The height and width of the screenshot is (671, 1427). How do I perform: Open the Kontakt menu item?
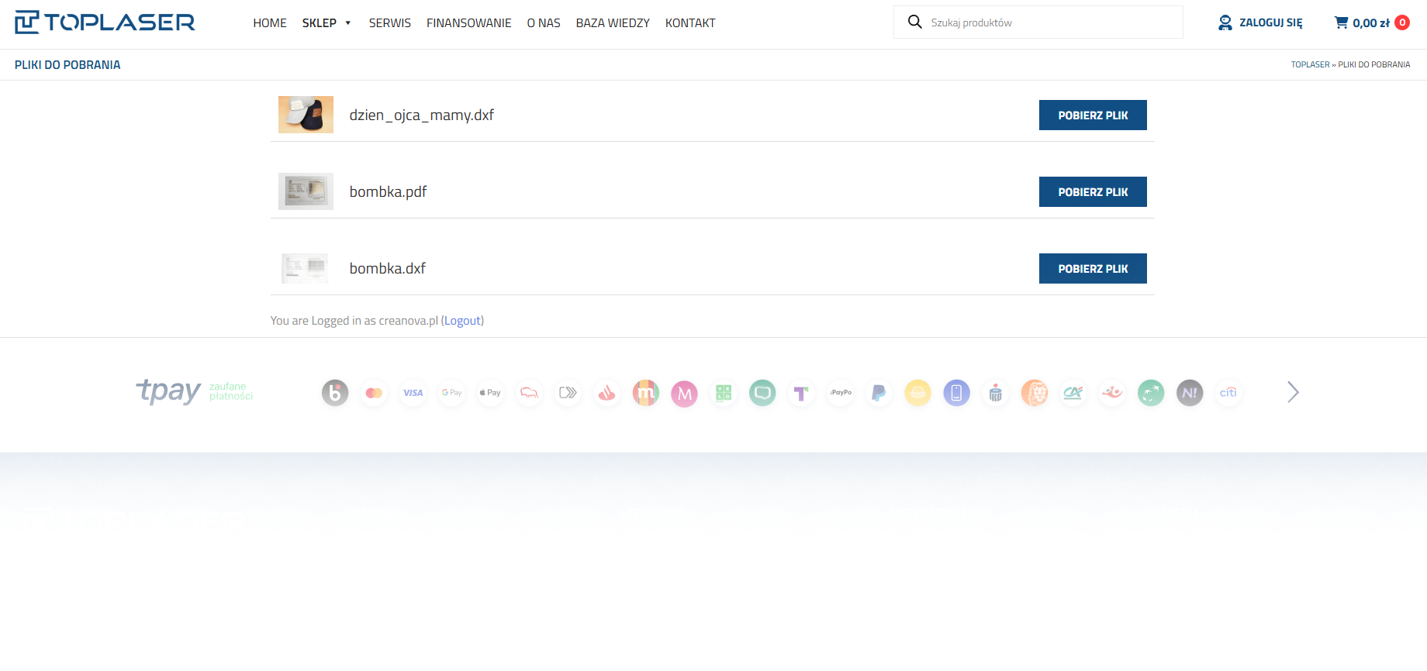(x=689, y=23)
